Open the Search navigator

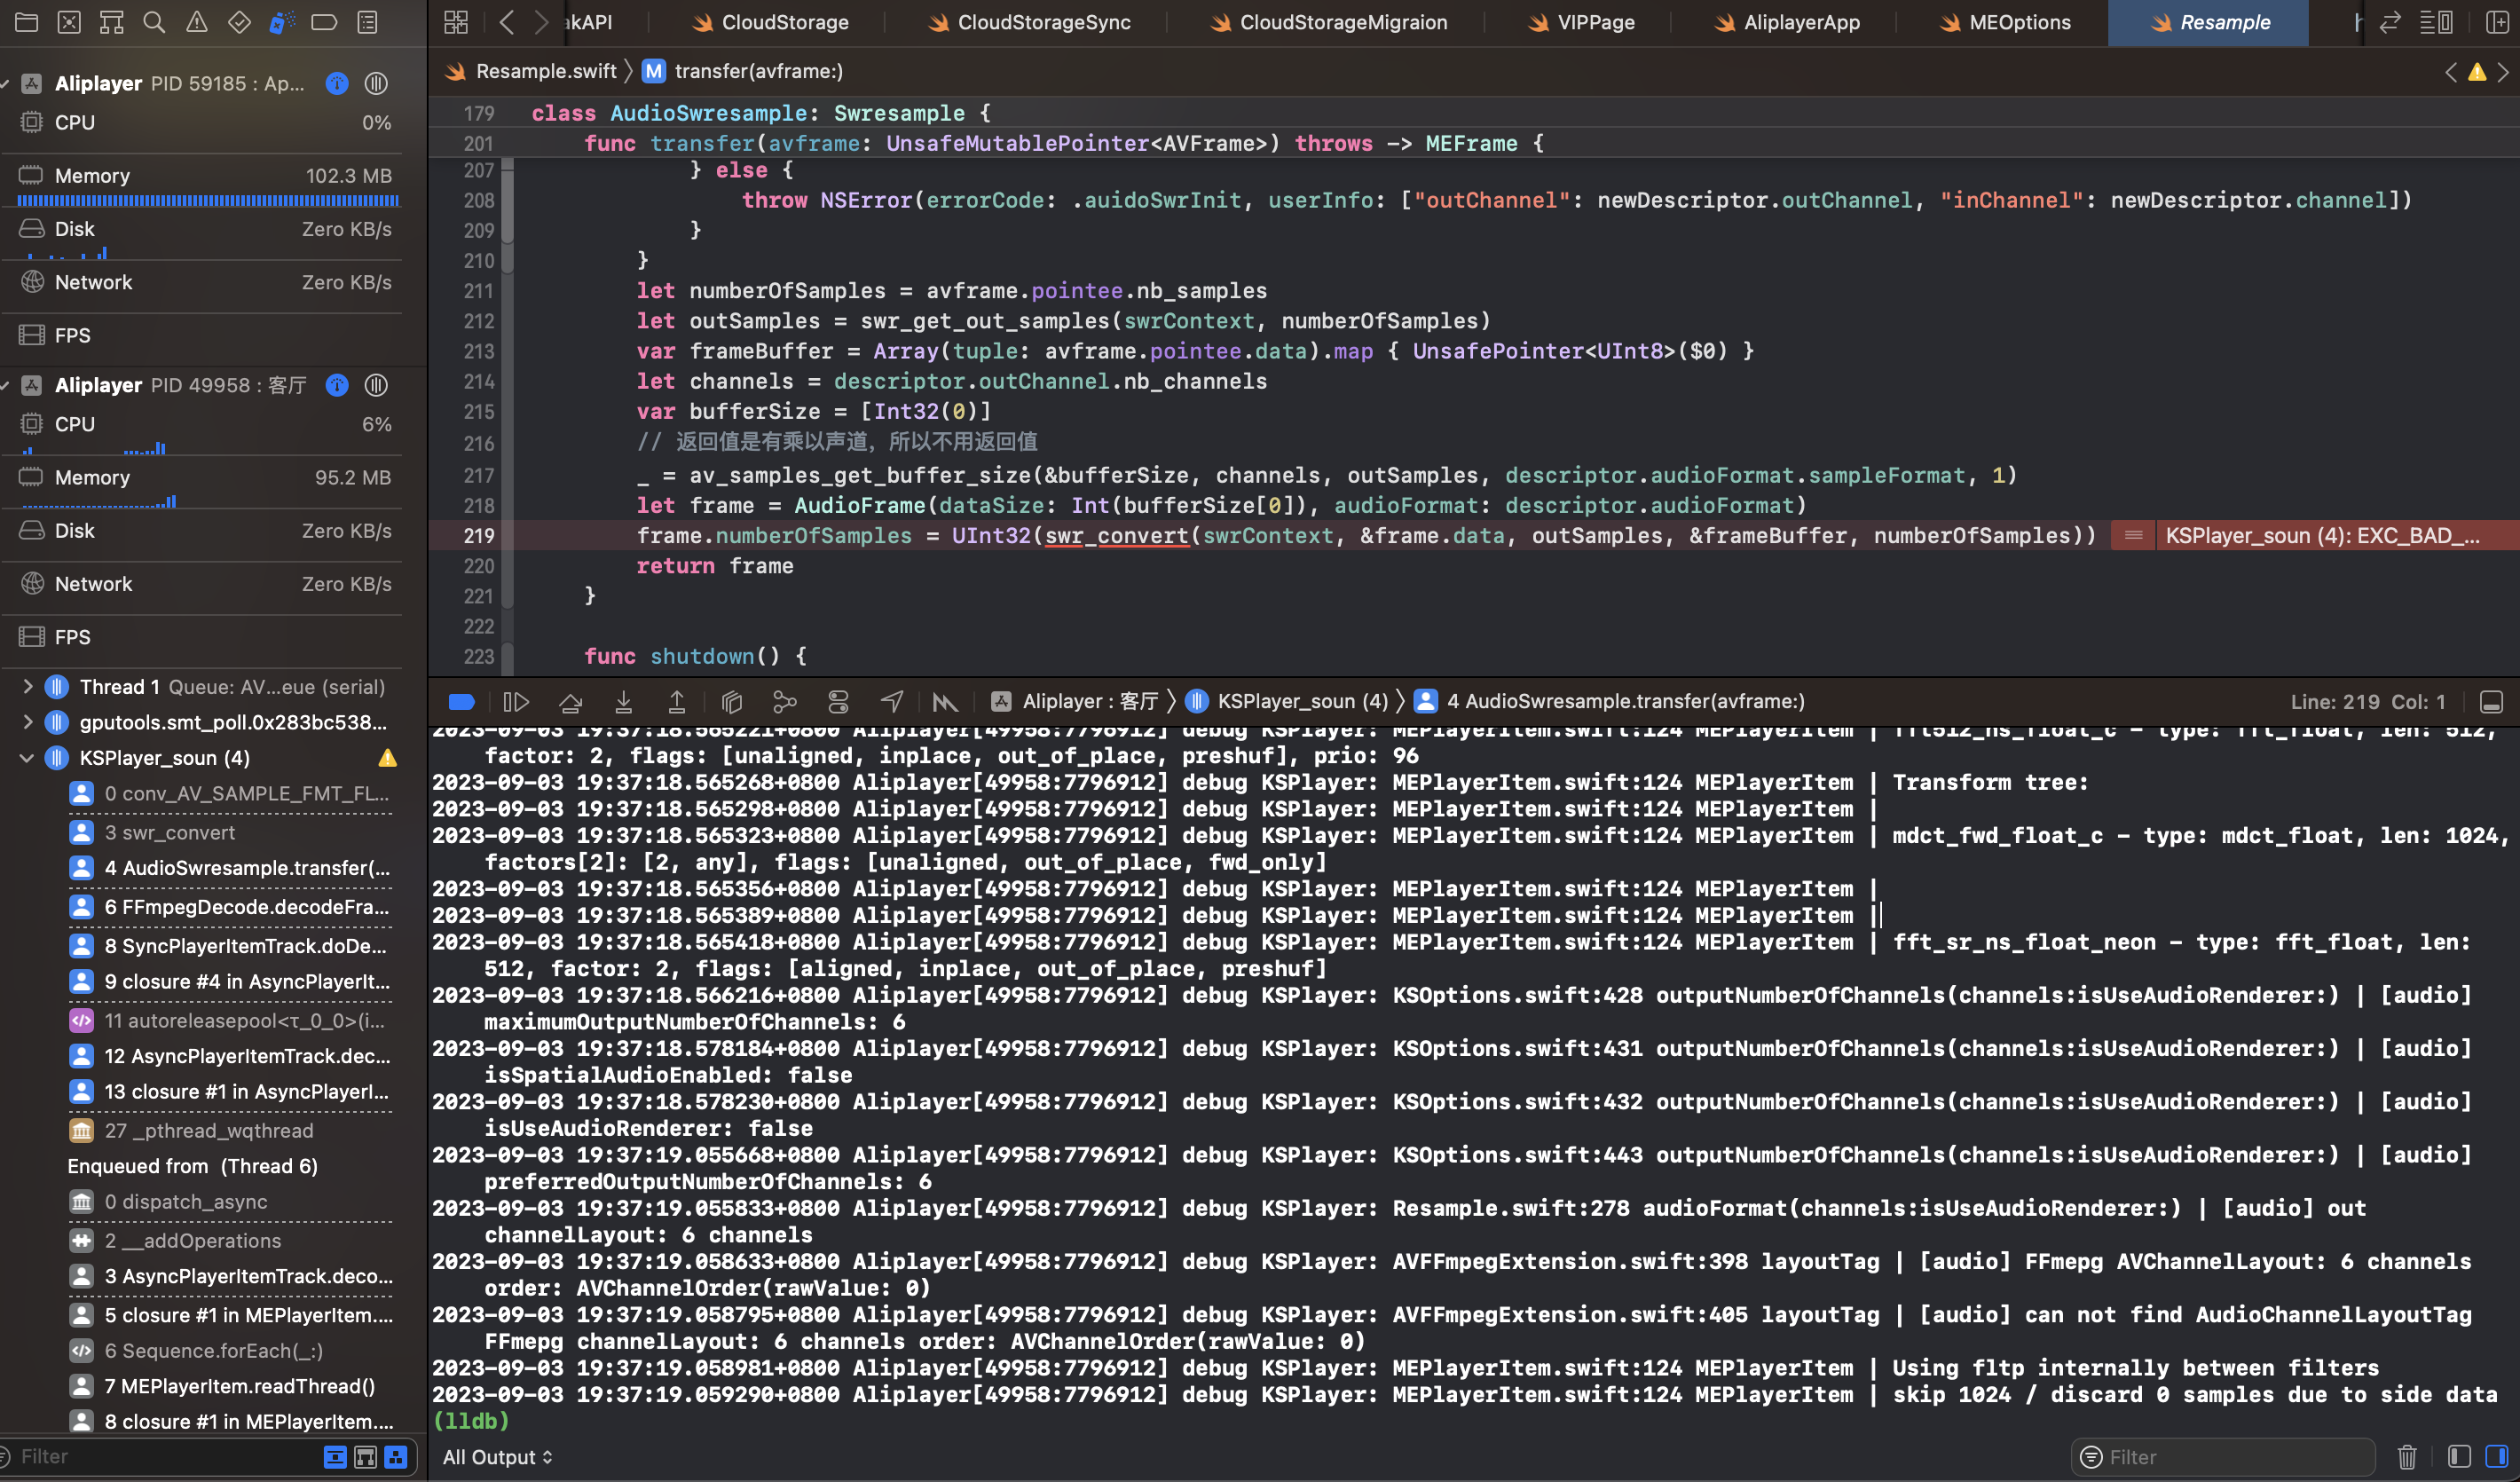tap(153, 22)
